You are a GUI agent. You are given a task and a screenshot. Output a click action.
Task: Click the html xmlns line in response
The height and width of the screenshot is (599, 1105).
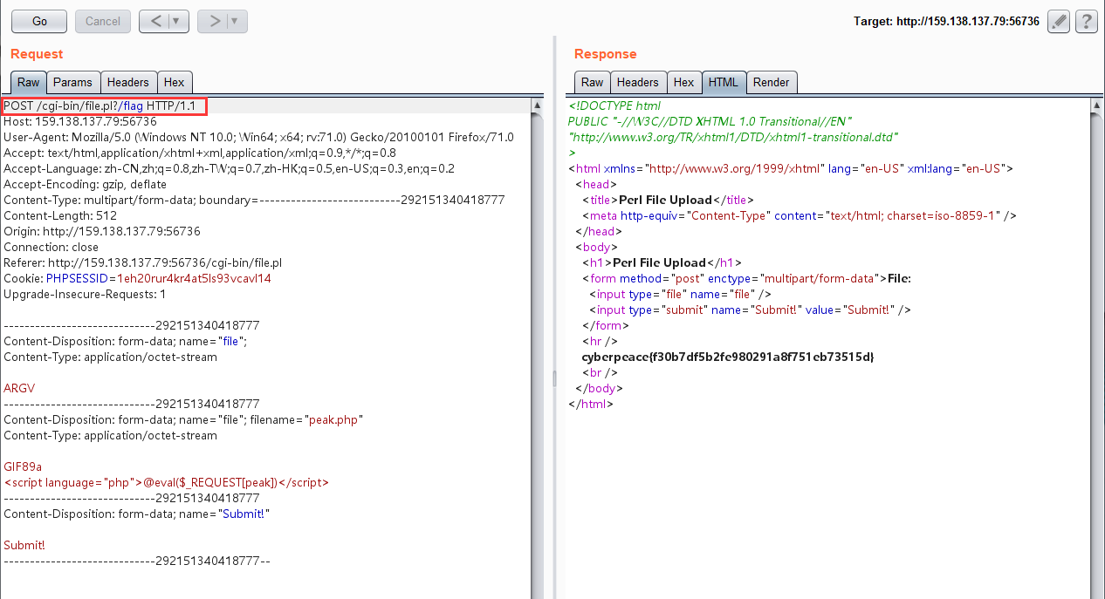(790, 169)
